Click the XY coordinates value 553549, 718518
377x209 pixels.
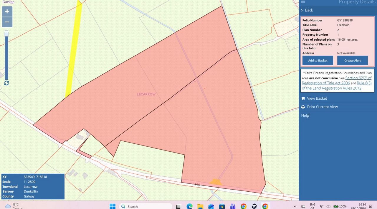pos(35,177)
